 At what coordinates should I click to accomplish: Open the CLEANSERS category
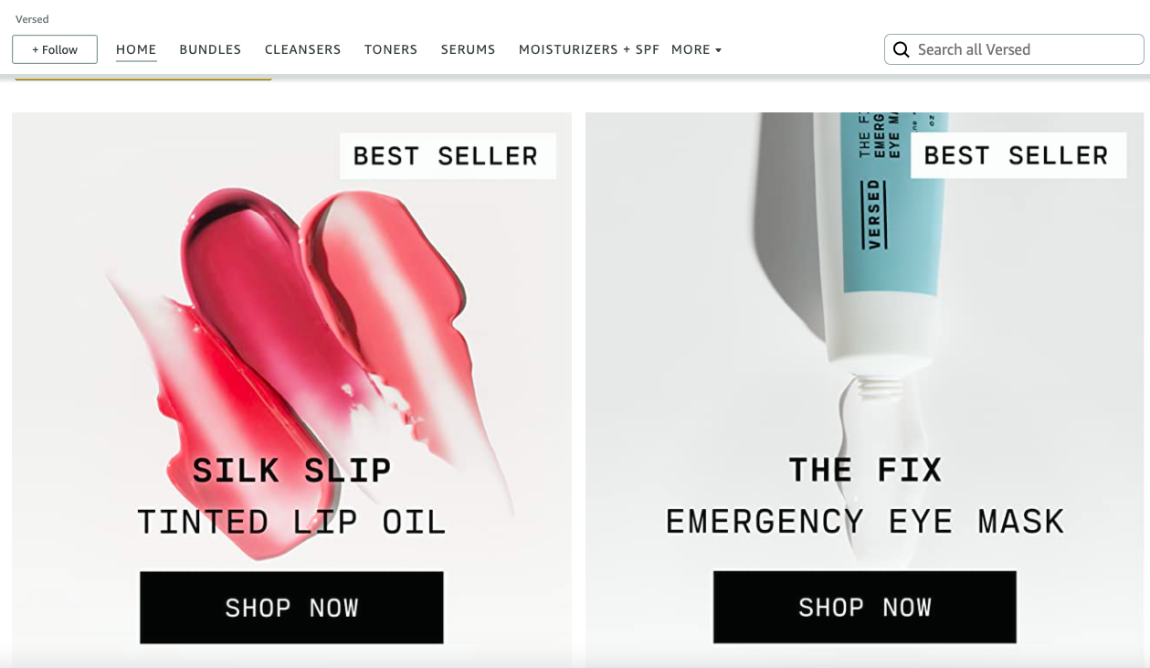tap(302, 49)
